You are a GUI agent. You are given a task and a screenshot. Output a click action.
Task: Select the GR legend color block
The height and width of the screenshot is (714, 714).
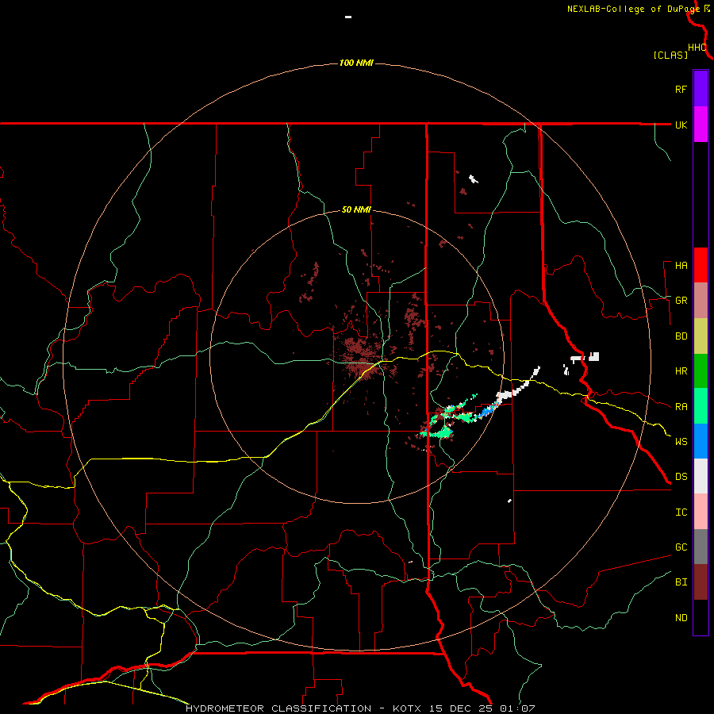(701, 301)
